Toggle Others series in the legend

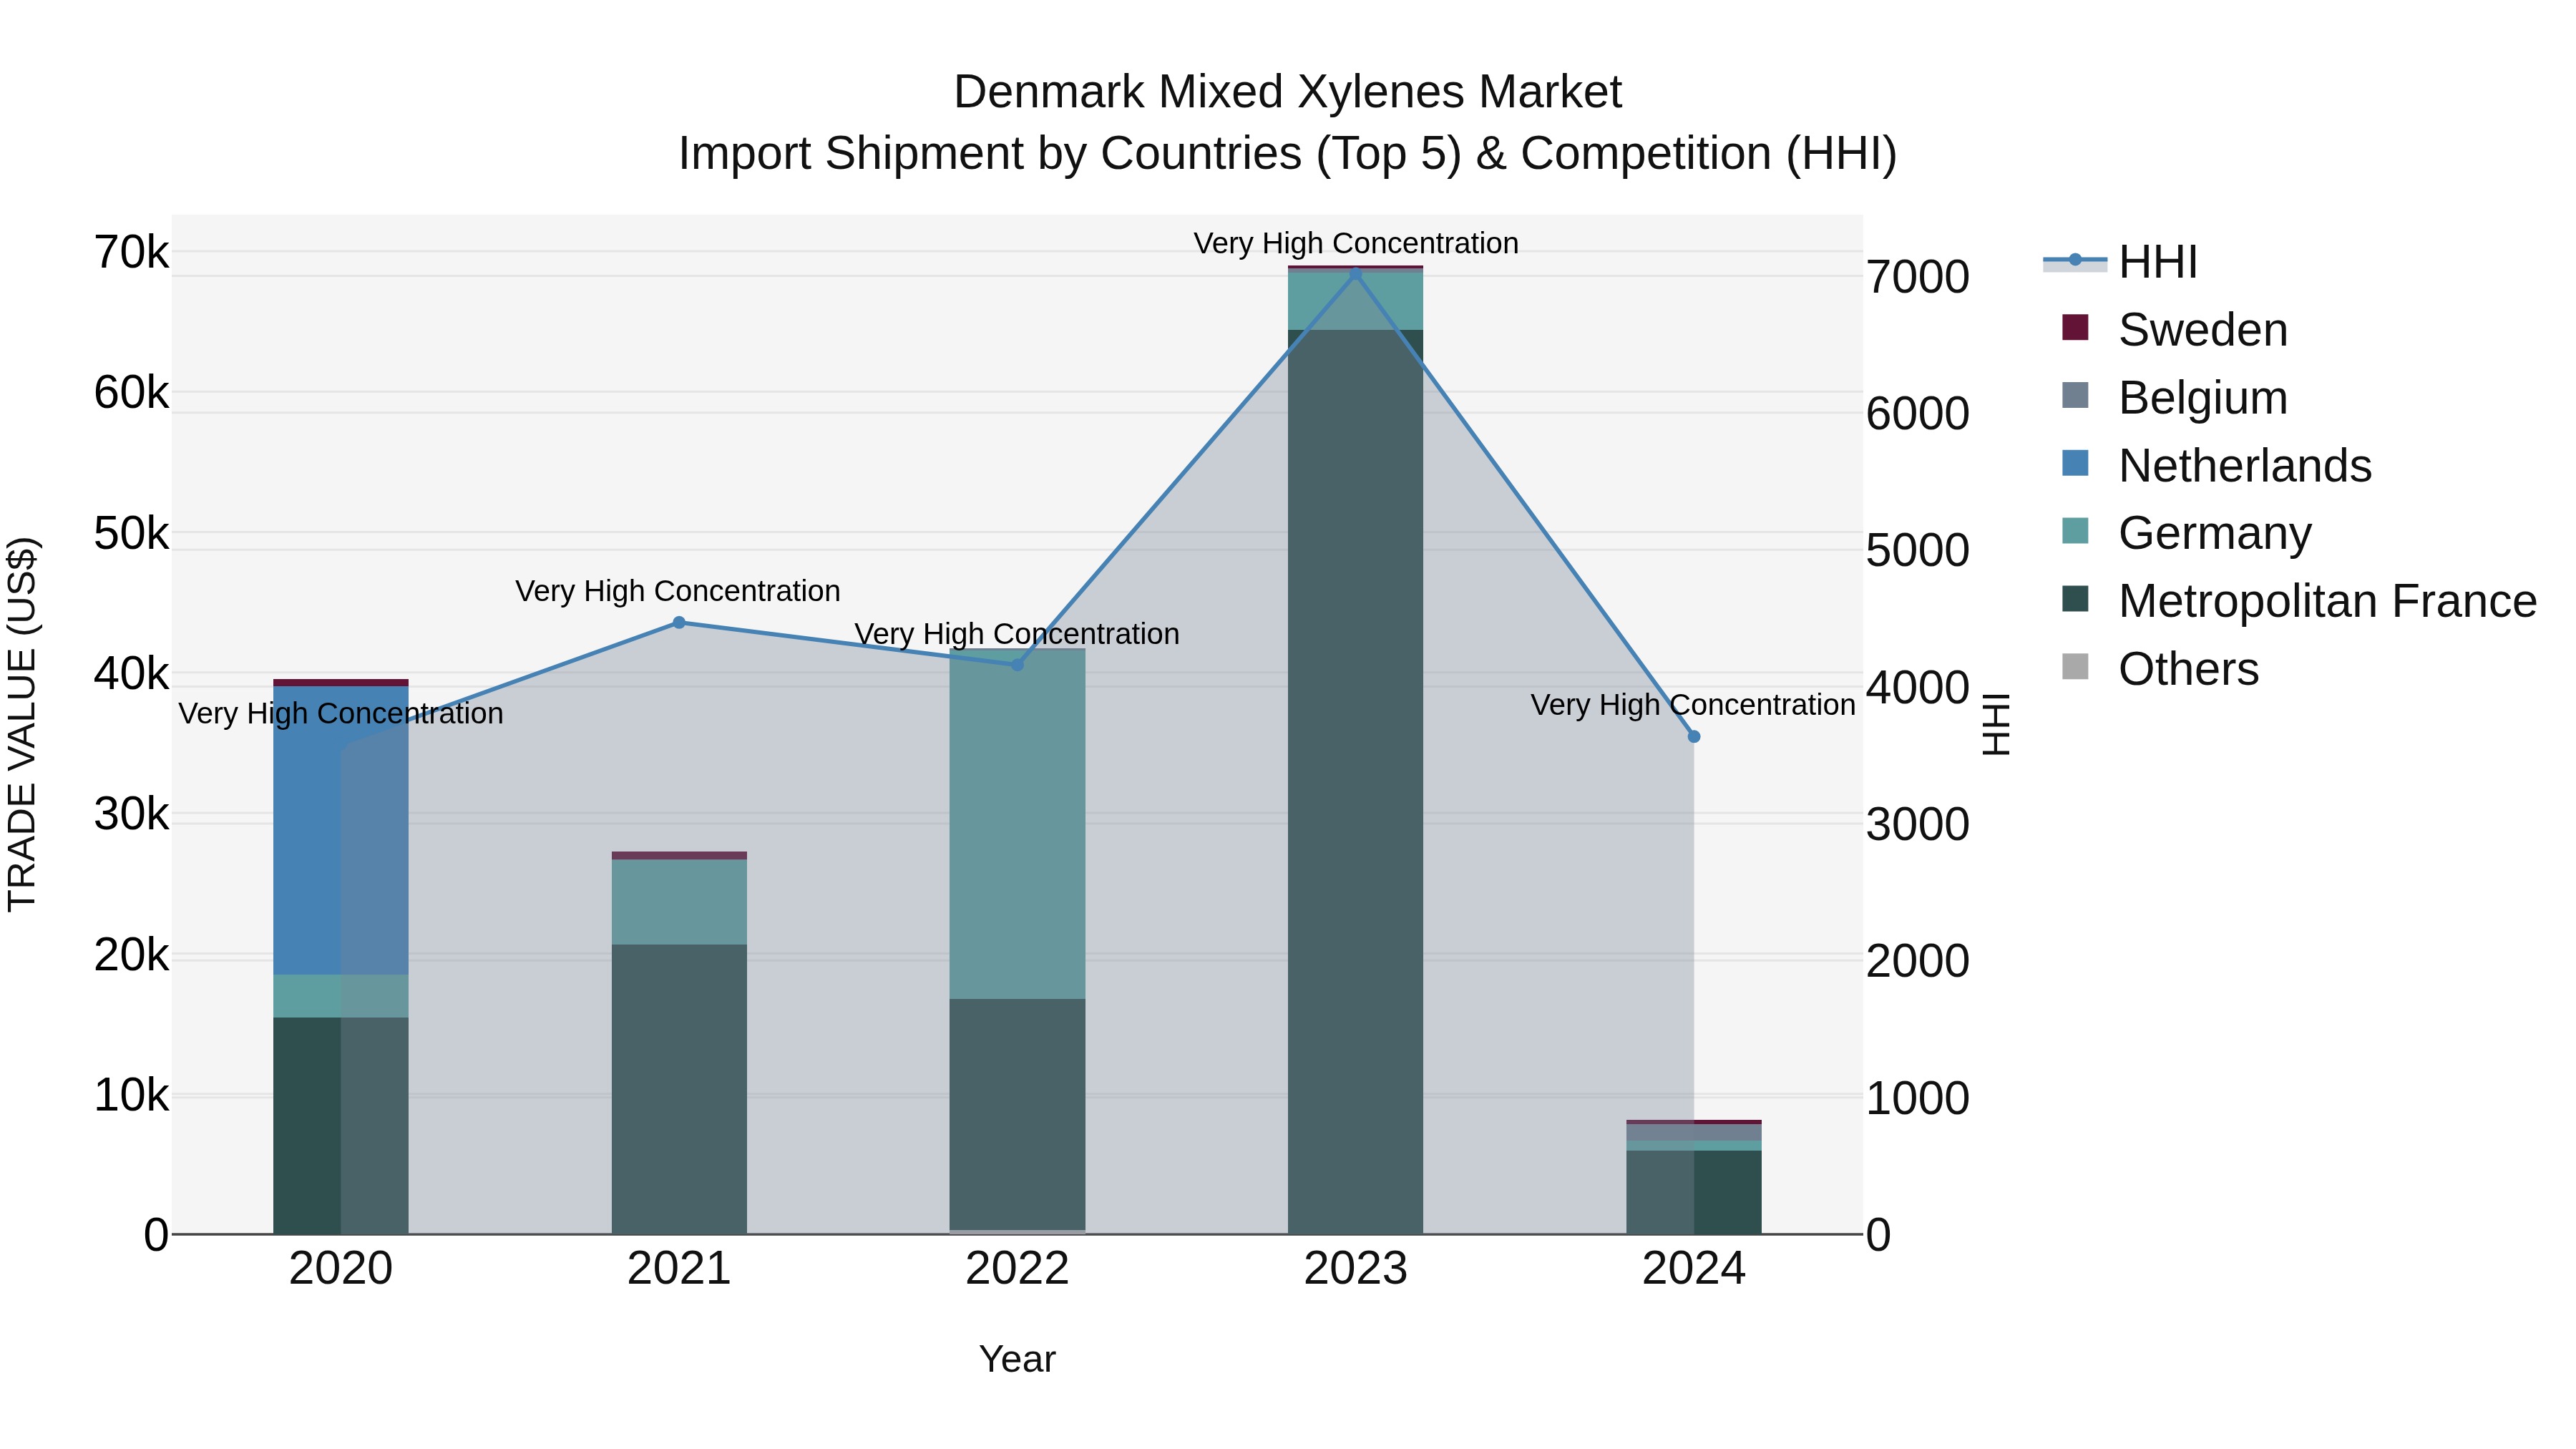point(2161,669)
